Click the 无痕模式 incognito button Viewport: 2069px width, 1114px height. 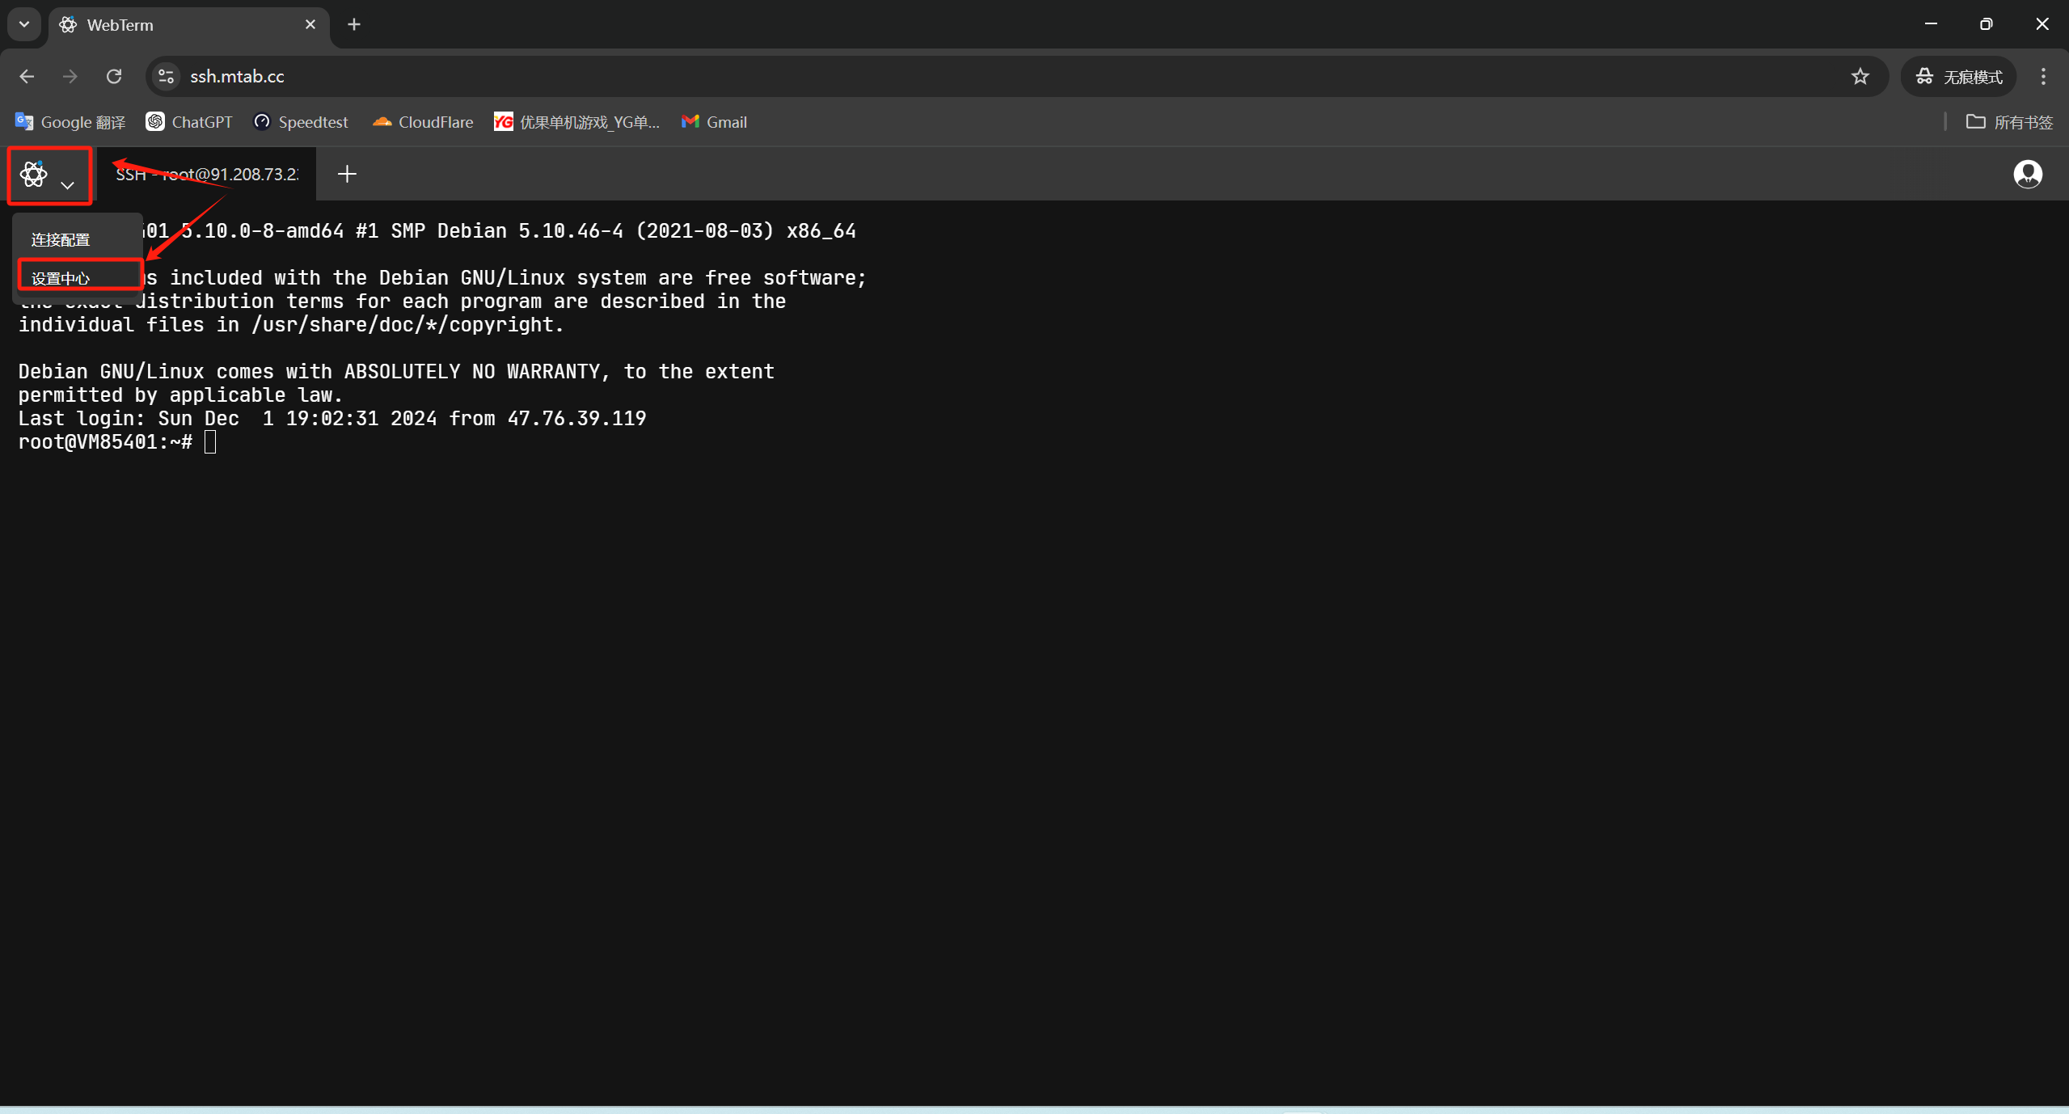coord(1958,76)
